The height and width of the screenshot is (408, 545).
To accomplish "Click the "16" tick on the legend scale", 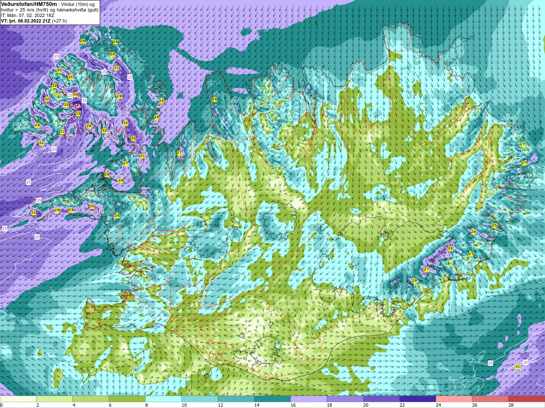I will (293, 405).
